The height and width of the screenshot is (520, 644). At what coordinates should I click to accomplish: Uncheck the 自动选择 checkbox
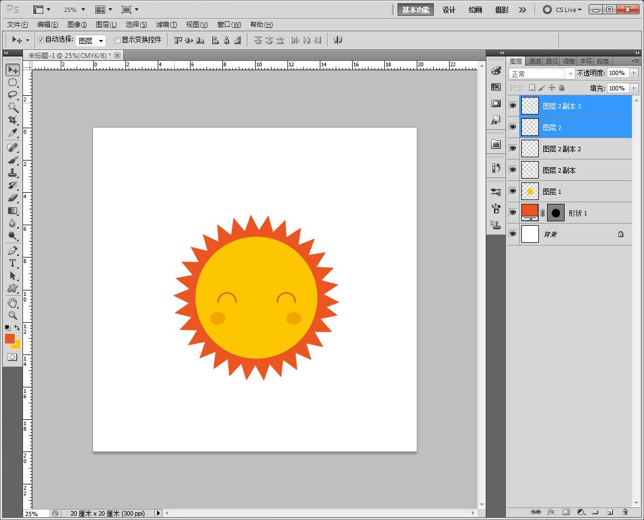click(x=41, y=40)
